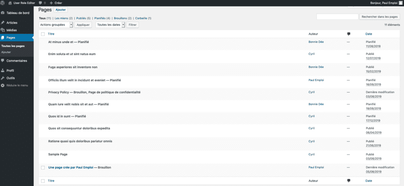The width and height of the screenshot is (404, 186).
Task: Click the Médias sidebar icon
Action: pyautogui.click(x=3, y=30)
